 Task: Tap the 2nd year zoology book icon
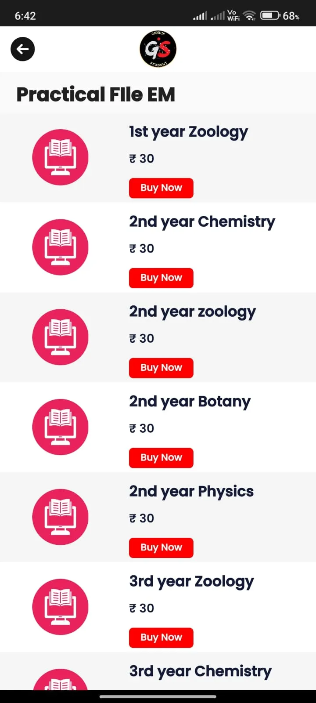pos(60,337)
